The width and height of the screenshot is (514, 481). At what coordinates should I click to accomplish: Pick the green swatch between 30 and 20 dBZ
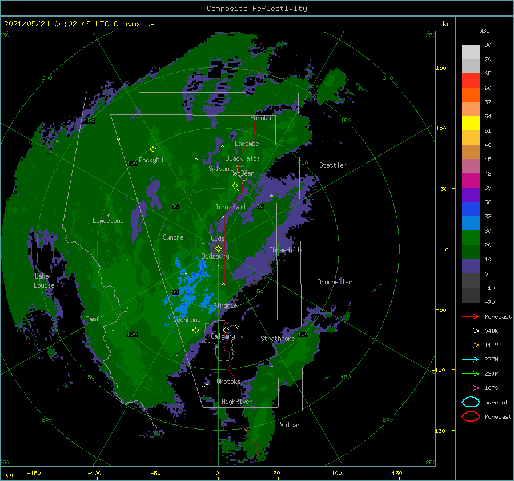(471, 237)
